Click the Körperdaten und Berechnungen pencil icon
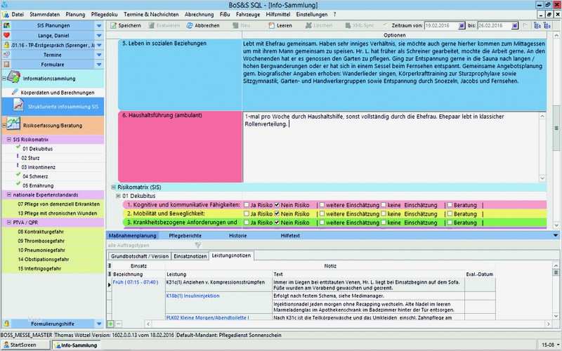Viewport: 562px width, 351px height. tap(15, 92)
